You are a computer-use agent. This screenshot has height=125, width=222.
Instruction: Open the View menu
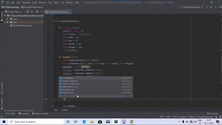(18, 2)
